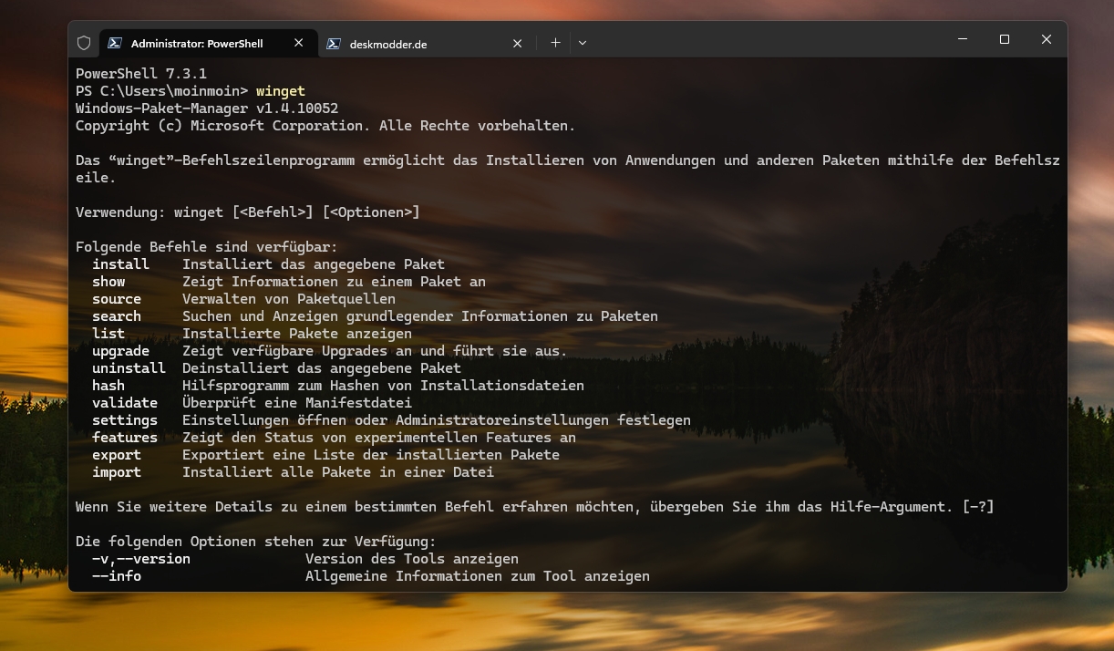Screen dimensions: 1114x651
Task: Click 'Installiert das angegebene Paket' description
Action: (314, 264)
